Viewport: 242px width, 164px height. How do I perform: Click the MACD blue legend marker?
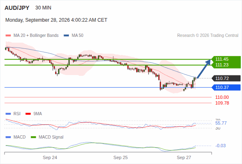8,137
